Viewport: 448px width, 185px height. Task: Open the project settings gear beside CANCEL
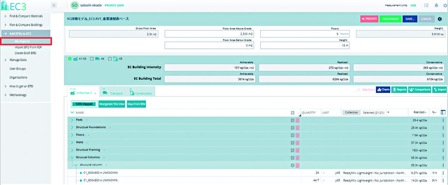(440, 19)
